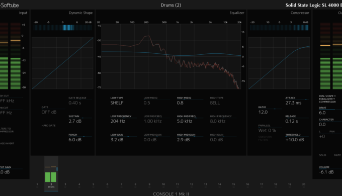The width and height of the screenshot is (342, 196).
Task: Click the CONSOLE 1 Mk II label
Action: click(x=171, y=194)
